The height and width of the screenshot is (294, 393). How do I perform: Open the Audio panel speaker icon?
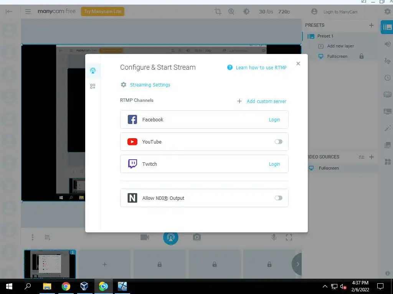(x=387, y=44)
